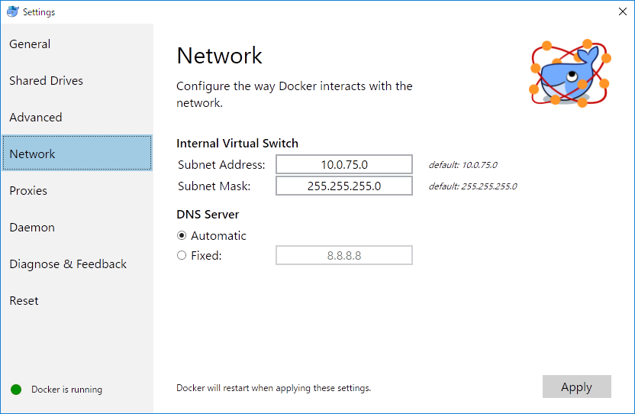
Task: Click the 'default: 10.0.75.0' hint text
Action: (463, 165)
